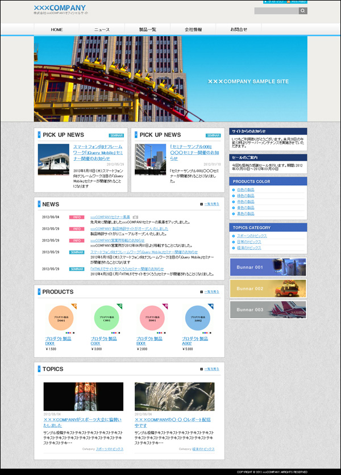Click the roller coaster hero banner image
The height and width of the screenshot is (475, 341).
[170, 79]
